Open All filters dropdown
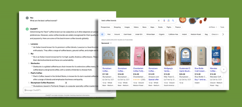Viewport: 242px width, 107px height. 213,27
